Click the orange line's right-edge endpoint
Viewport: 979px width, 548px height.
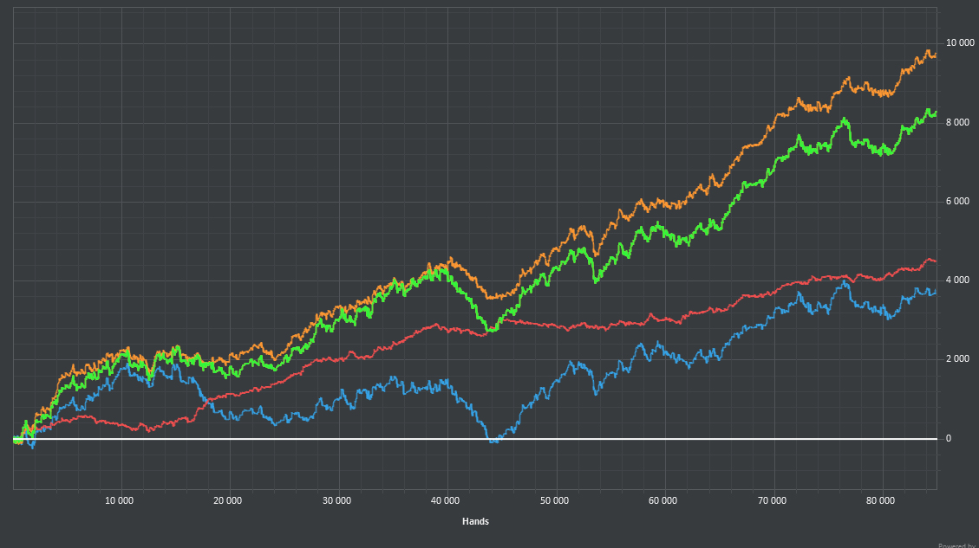(935, 55)
